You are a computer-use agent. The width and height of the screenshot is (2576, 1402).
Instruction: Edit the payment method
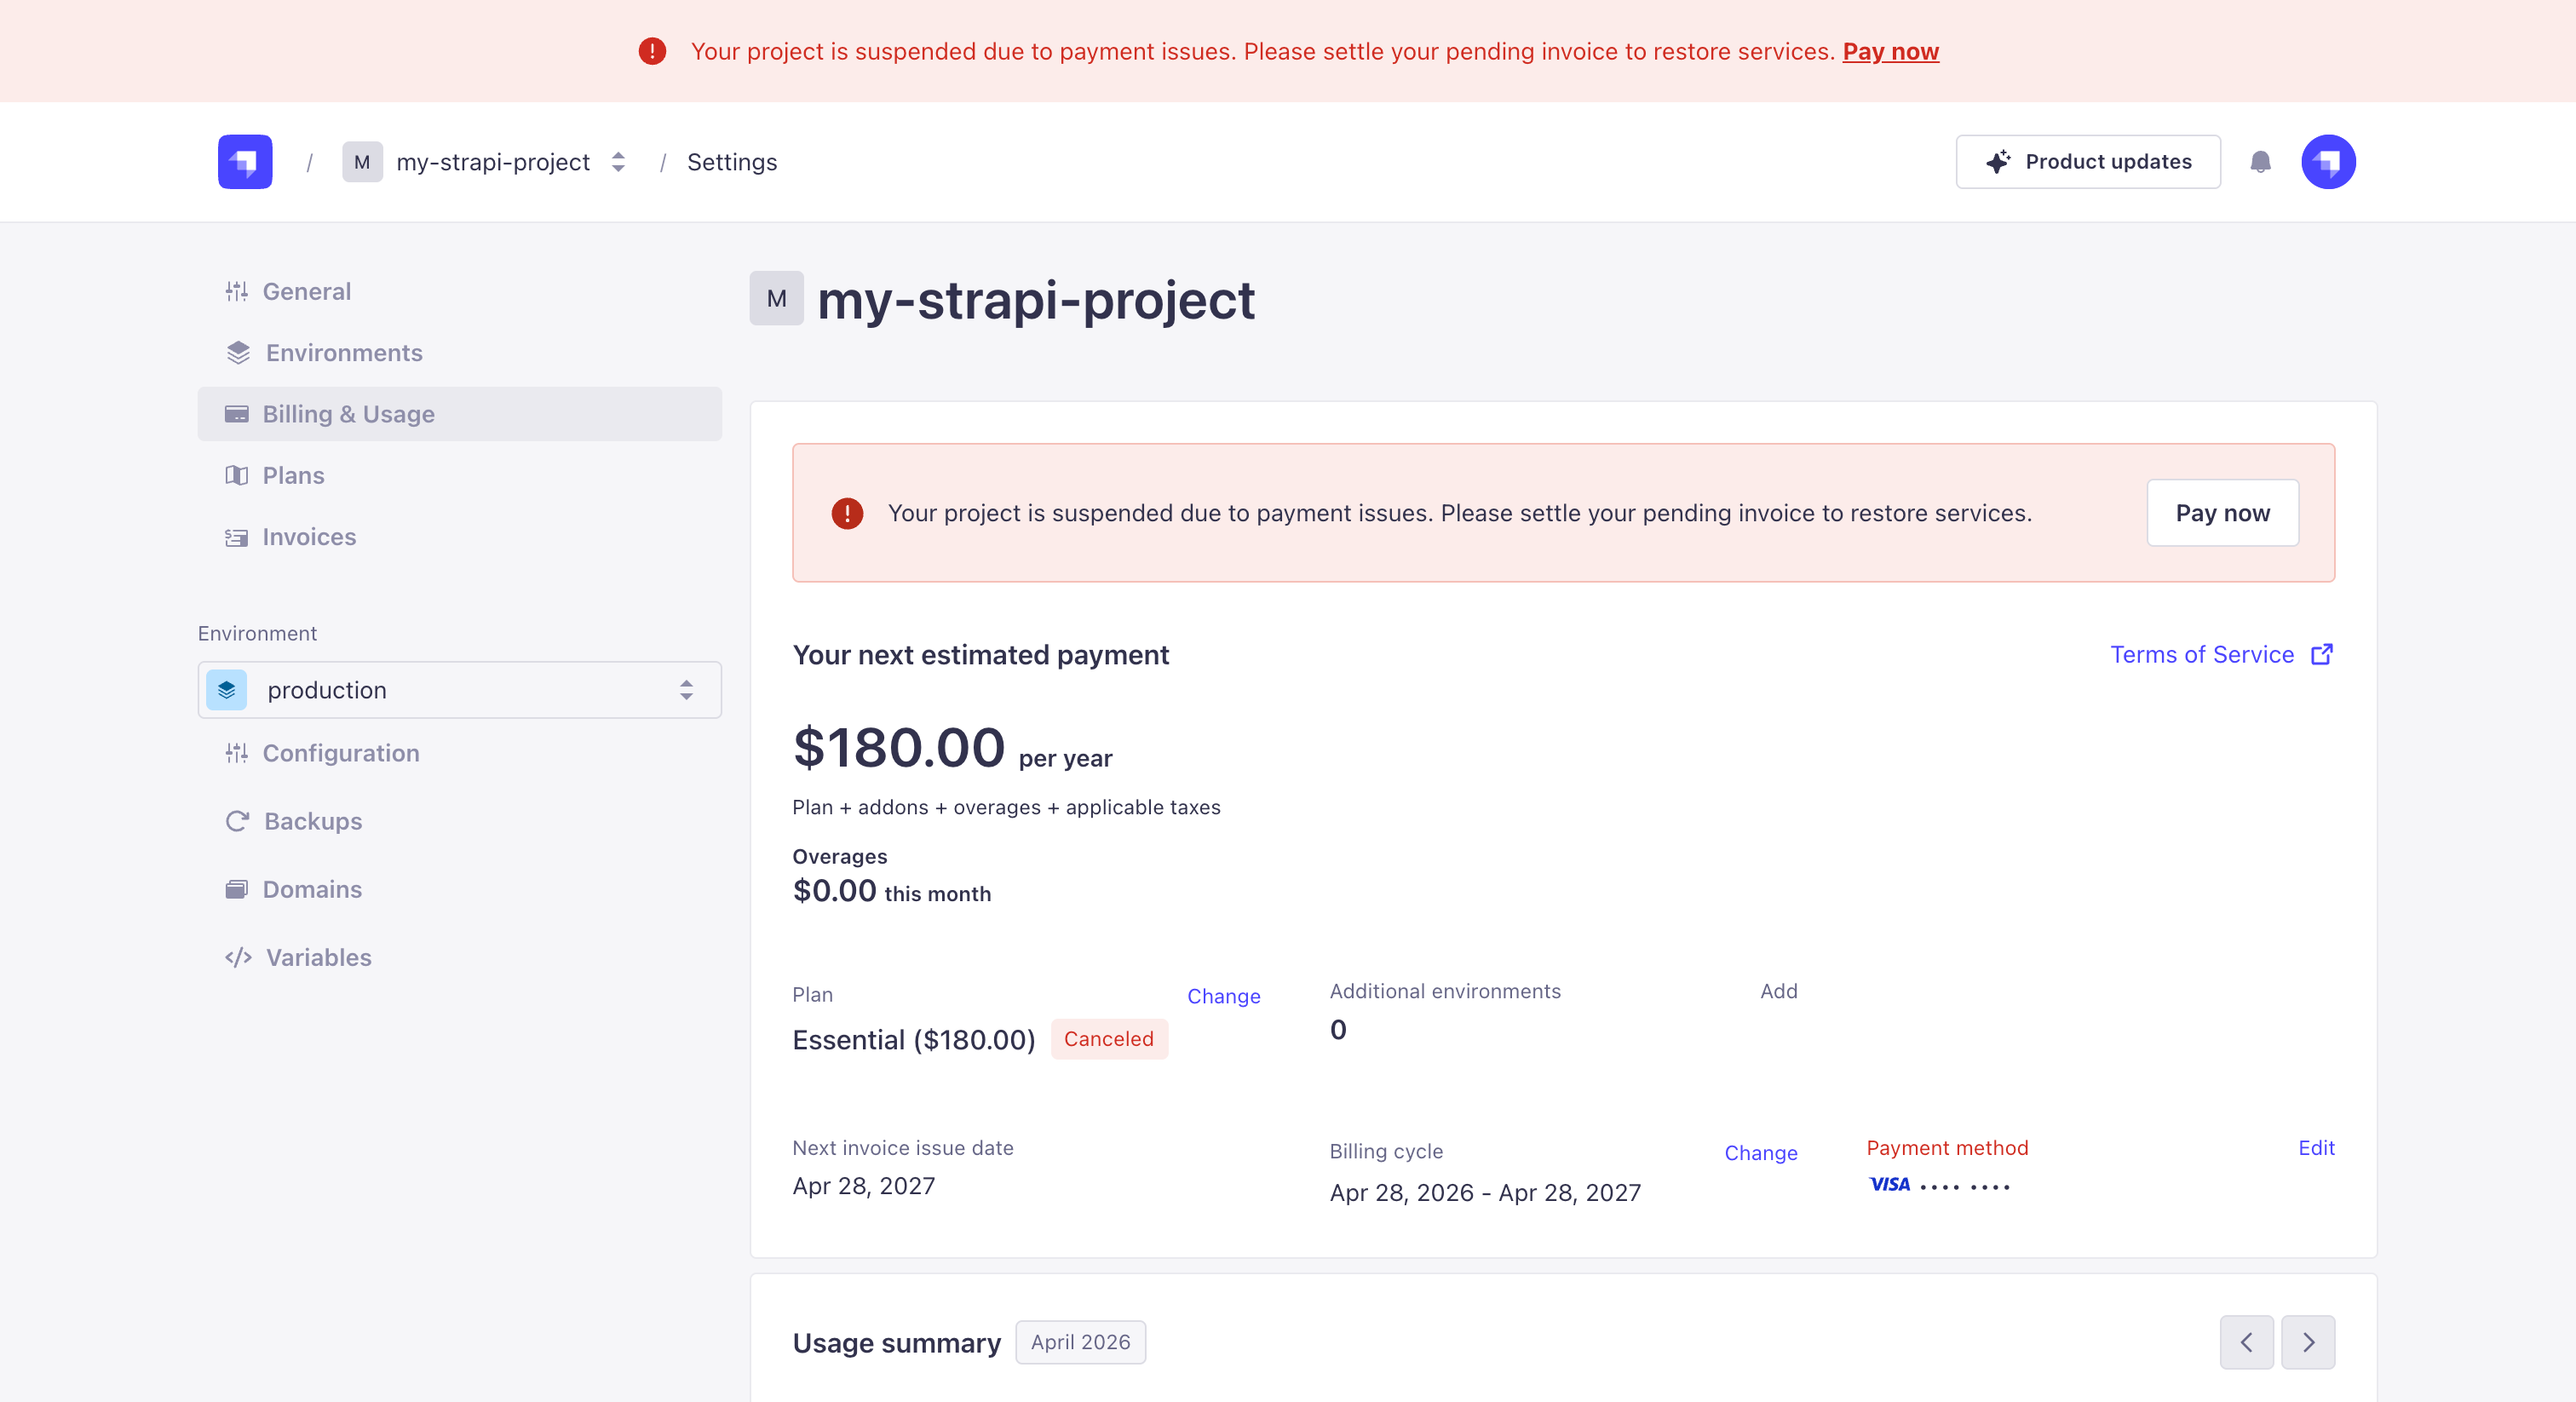click(x=2316, y=1148)
